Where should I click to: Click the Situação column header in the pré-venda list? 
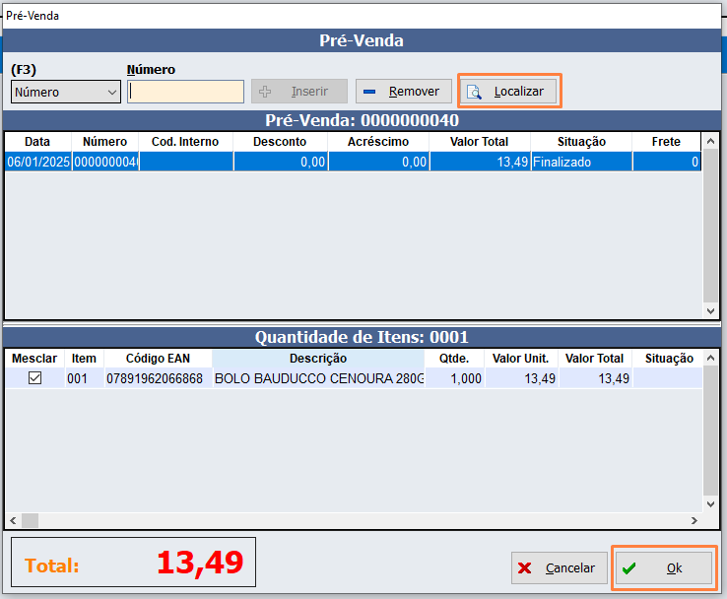tap(580, 142)
